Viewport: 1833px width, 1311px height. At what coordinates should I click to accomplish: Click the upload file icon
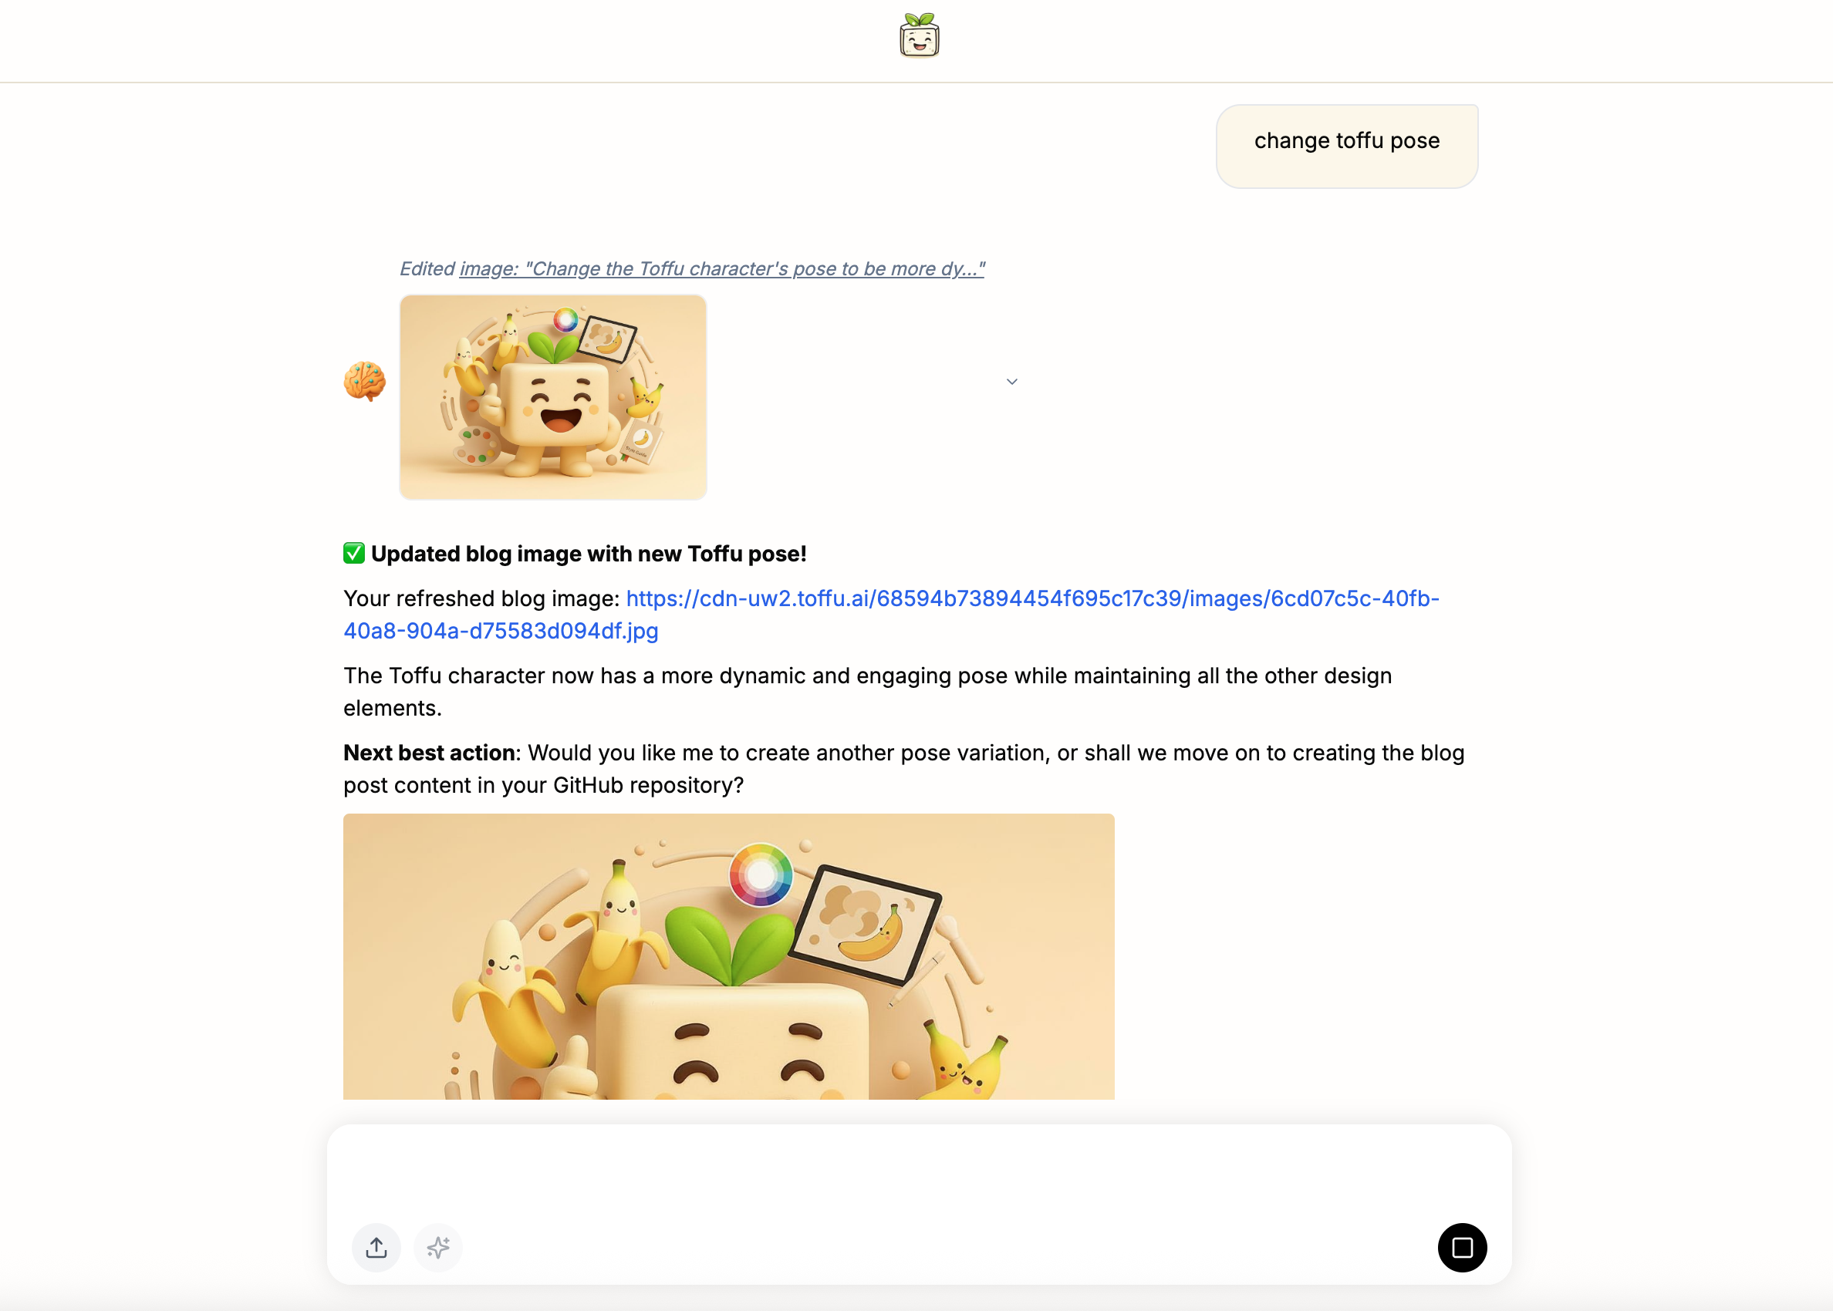(x=376, y=1247)
